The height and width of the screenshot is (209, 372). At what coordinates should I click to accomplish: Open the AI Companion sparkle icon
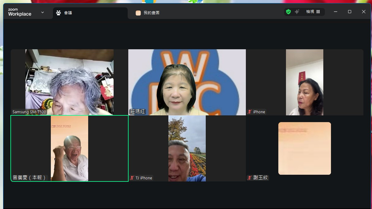(x=297, y=12)
